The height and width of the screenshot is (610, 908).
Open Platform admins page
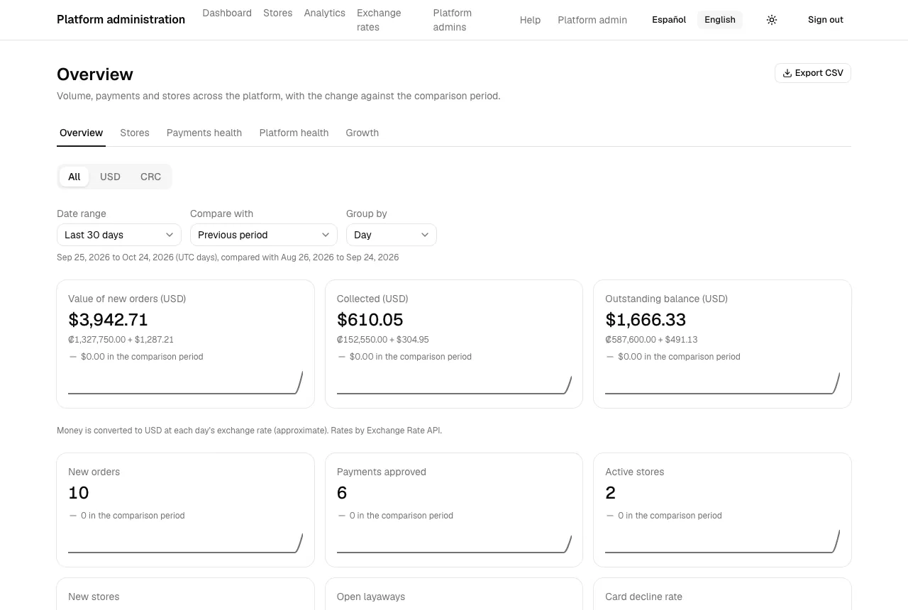(x=453, y=20)
